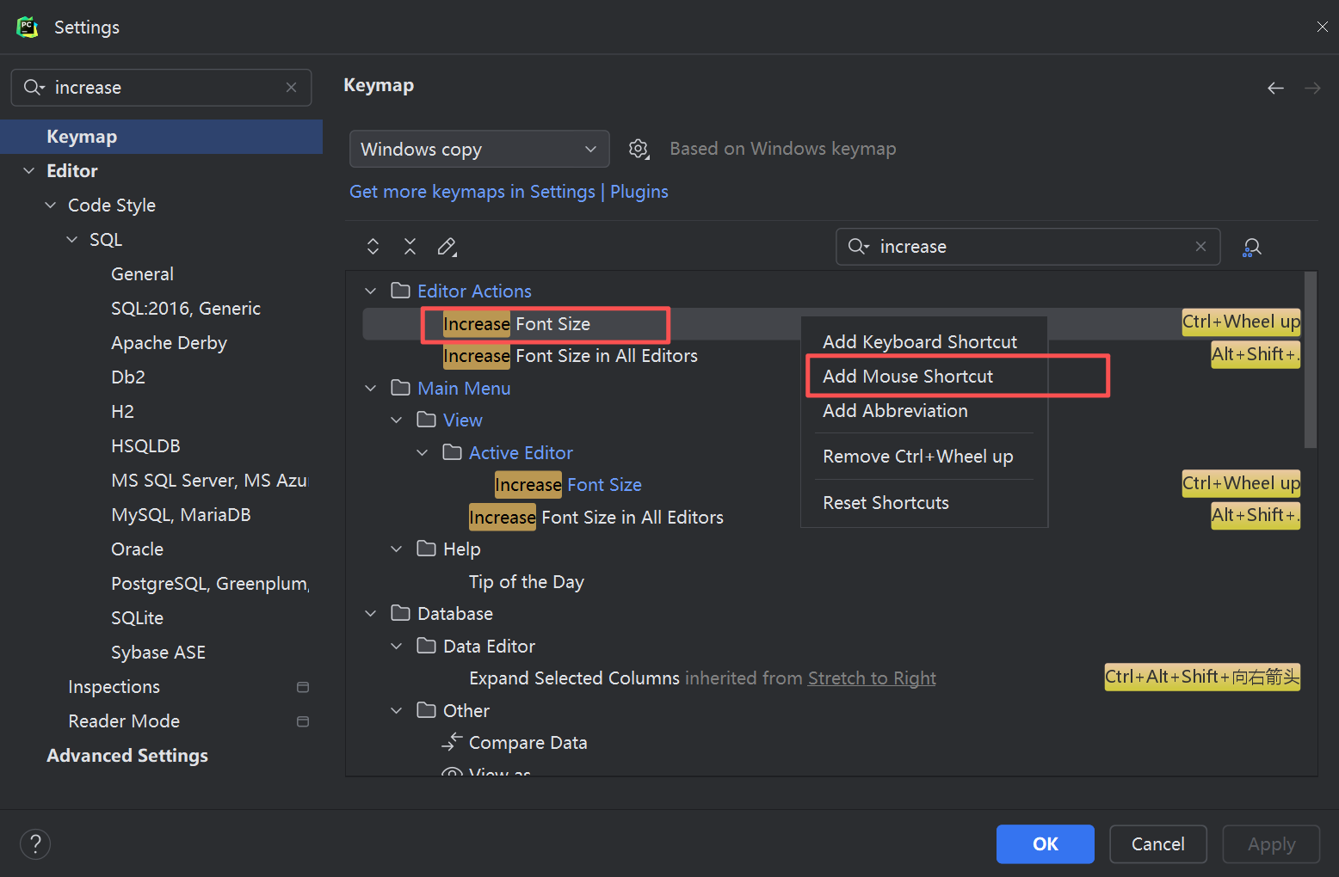Open Get more keymaps in Settings link
1339x877 pixels.
(x=472, y=192)
